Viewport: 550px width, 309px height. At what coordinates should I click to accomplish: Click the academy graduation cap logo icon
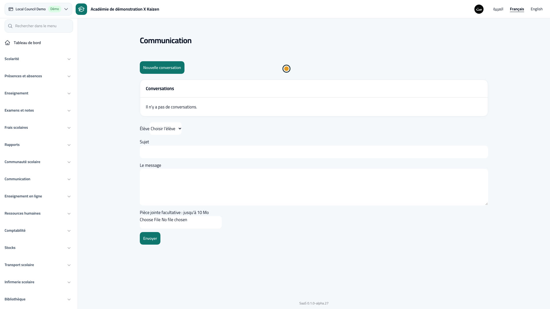(81, 9)
